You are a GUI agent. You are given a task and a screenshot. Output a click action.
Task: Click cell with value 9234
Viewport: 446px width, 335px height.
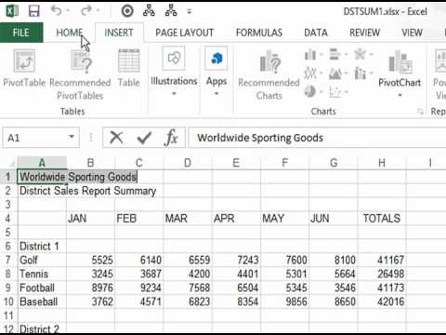coord(138,288)
